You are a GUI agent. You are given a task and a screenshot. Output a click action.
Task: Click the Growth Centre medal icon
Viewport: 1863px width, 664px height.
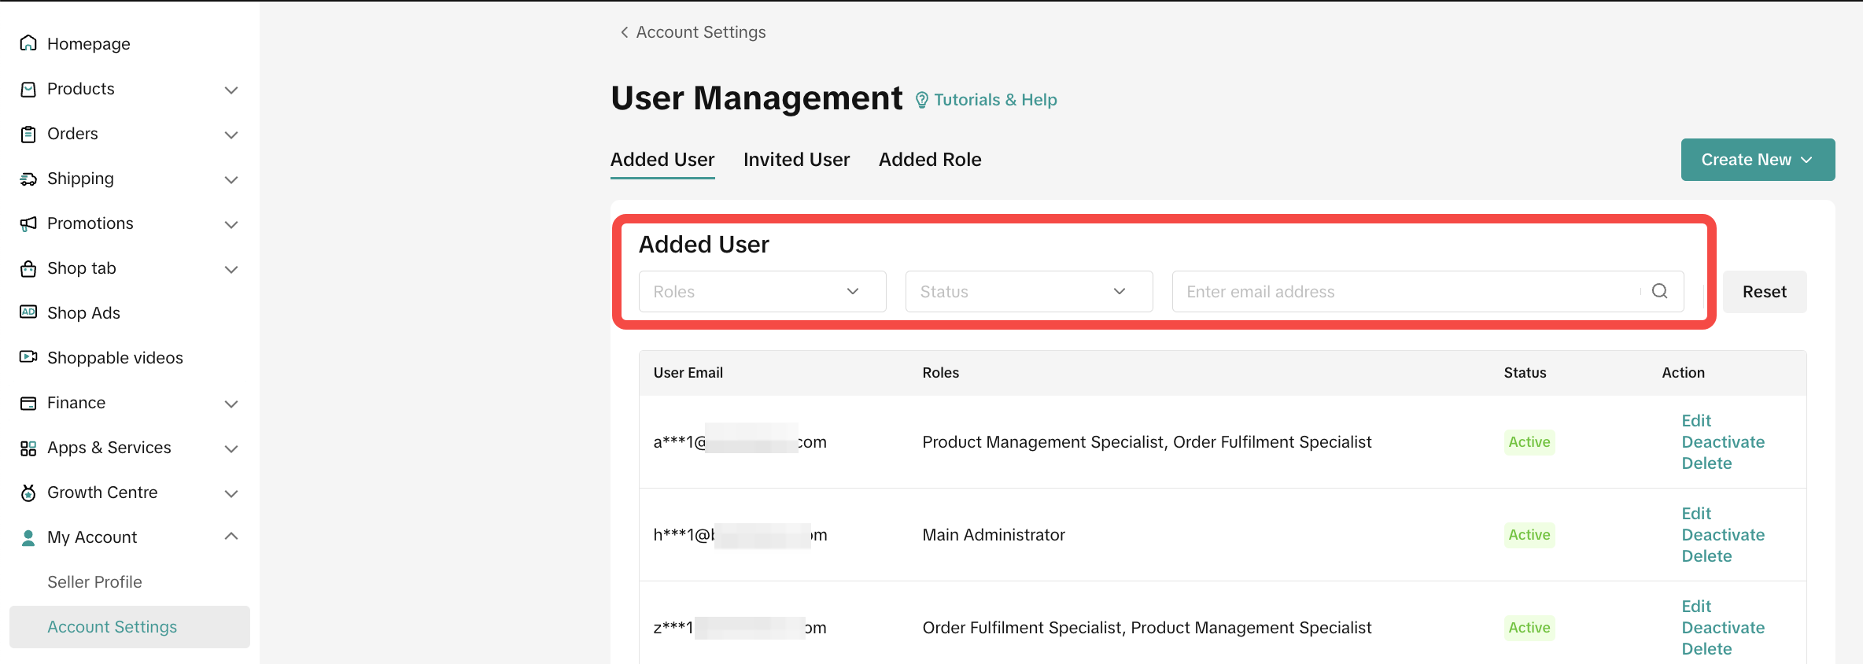coord(28,493)
